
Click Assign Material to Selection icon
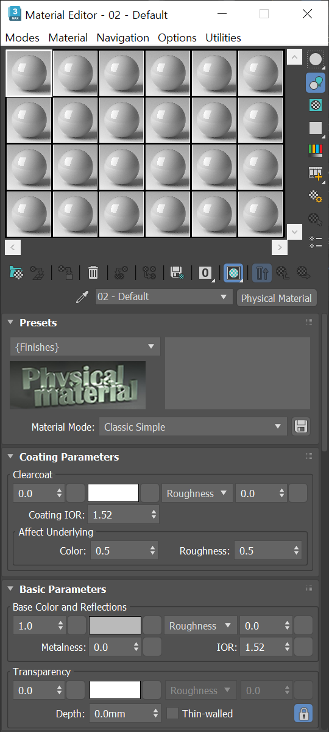pos(65,272)
